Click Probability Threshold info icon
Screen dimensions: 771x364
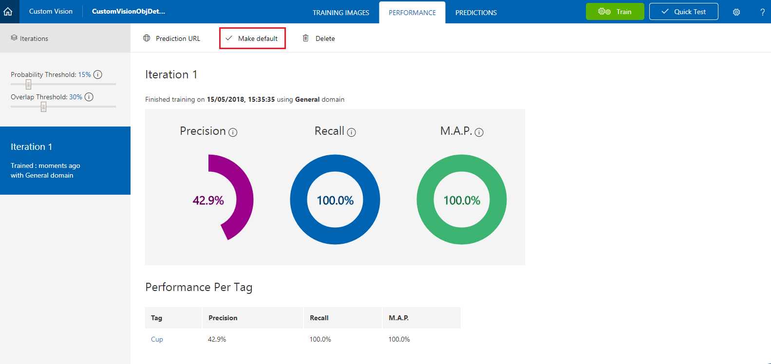(x=98, y=74)
